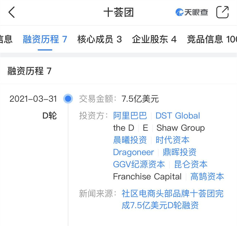Tap the back arrow icon

(x=12, y=12)
